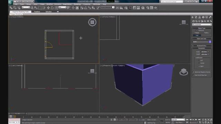Activate the Select Object tool
This screenshot has width=221, height=124.
(x=32, y=8)
